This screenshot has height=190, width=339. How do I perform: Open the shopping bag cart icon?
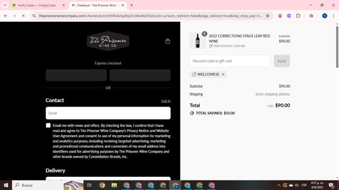click(x=167, y=41)
